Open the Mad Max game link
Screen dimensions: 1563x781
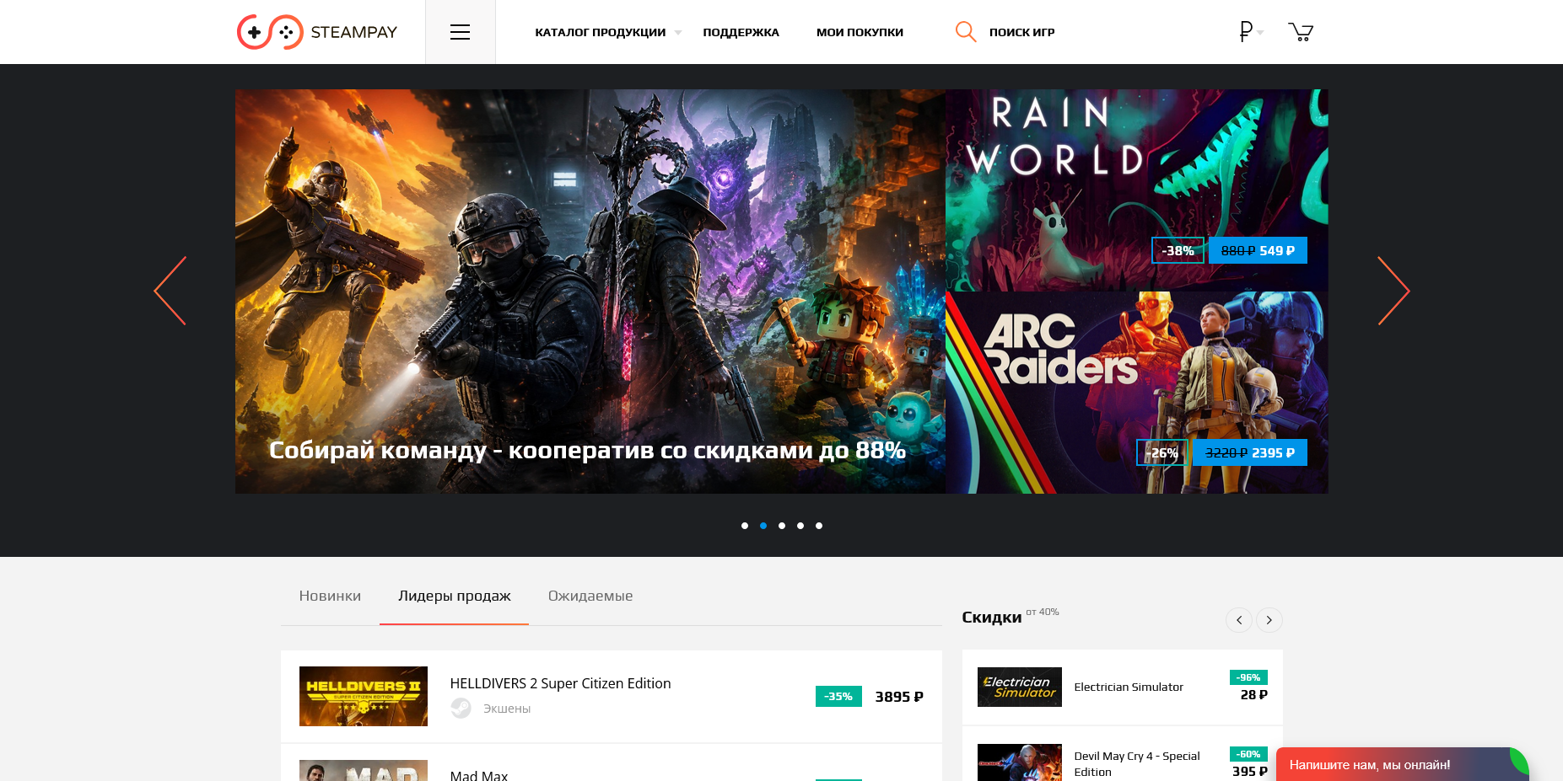(x=479, y=775)
